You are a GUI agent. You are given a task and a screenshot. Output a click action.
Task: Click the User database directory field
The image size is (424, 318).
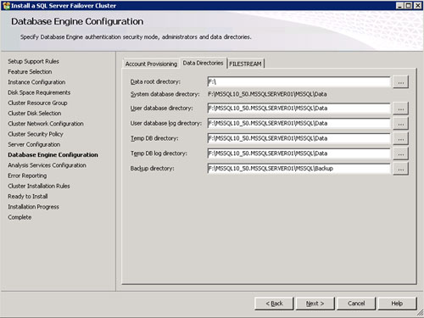(298, 109)
